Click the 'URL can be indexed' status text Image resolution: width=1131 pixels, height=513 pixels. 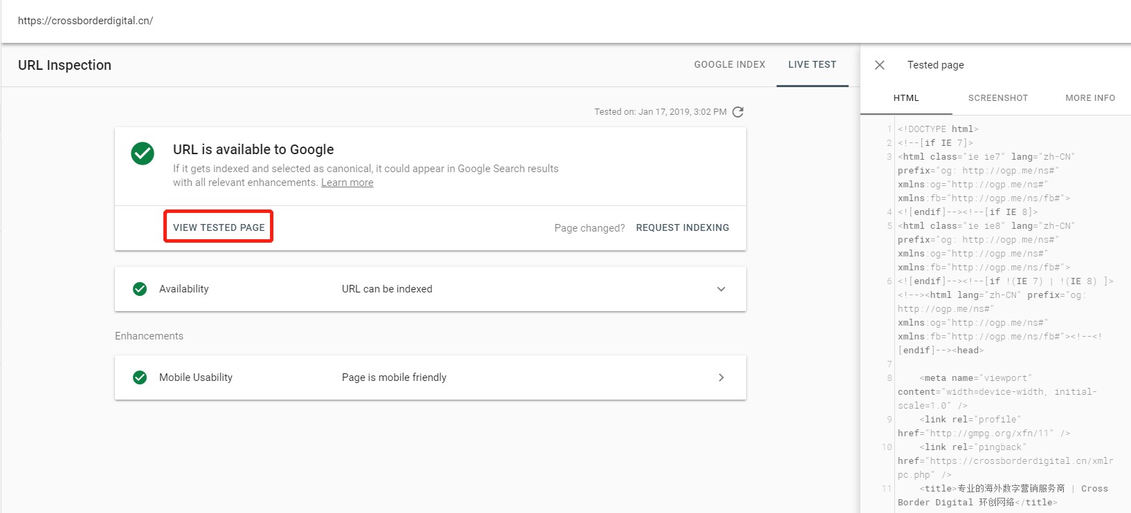[x=387, y=289]
